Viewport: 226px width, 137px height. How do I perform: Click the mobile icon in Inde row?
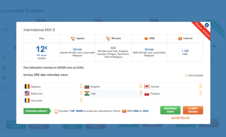[x=141, y=93]
